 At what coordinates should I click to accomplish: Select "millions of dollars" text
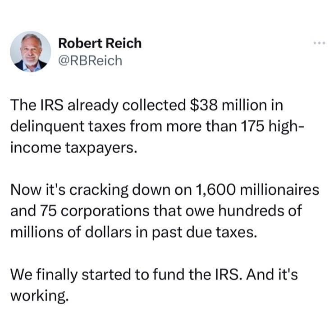[x=71, y=232]
